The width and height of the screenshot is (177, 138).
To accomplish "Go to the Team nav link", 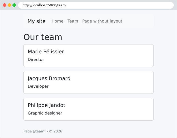I will coord(73,21).
